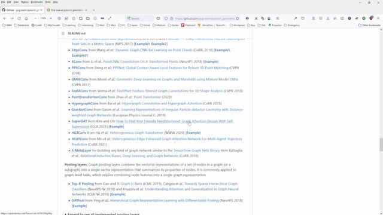Paste with clipboard icon
This screenshot has height=215, width=383.
click(269, 19)
